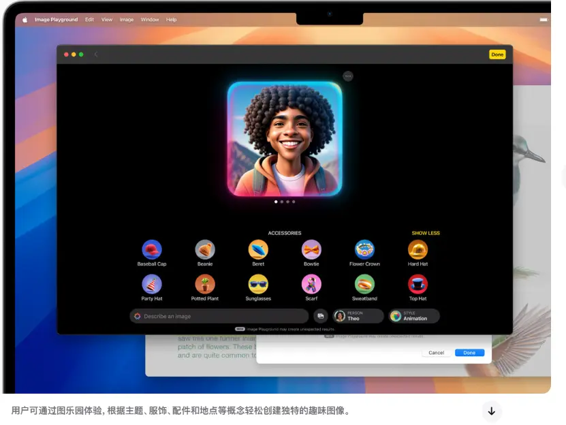This screenshot has height=425, width=566.
Task: Open the Help menu
Action: tap(171, 20)
